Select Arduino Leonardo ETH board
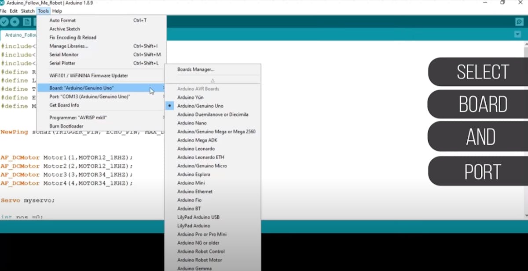Screen dimensions: 528x271 (213, 157)
